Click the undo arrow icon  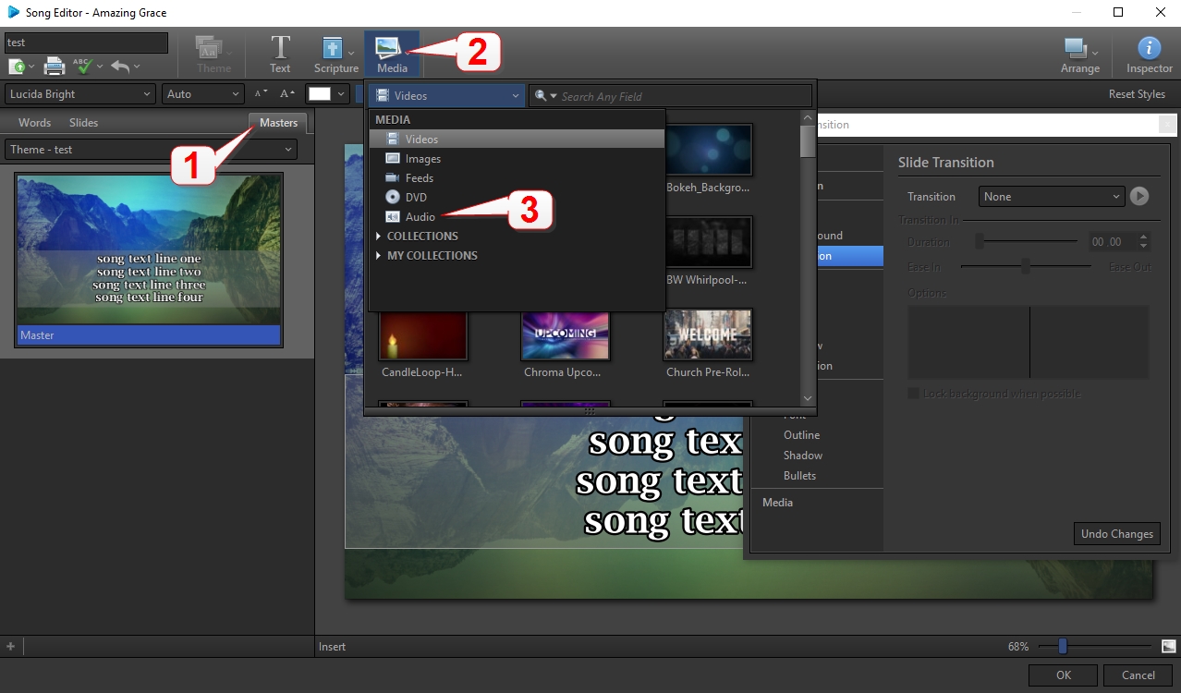click(119, 66)
